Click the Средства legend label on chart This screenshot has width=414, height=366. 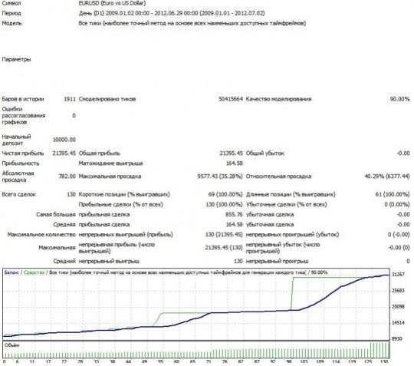[34, 272]
